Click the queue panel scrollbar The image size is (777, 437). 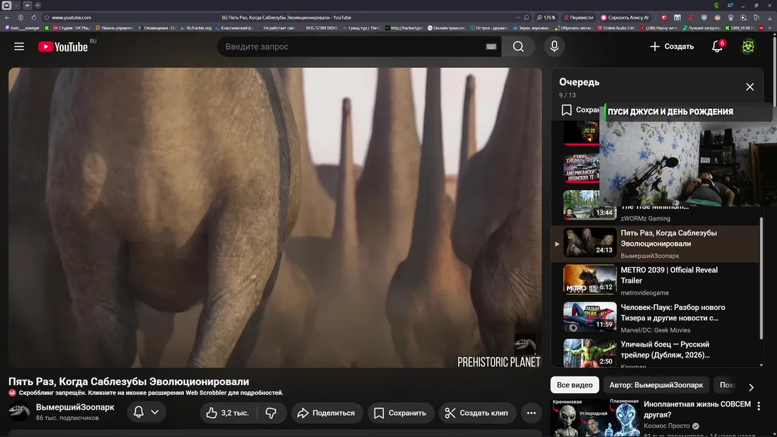pos(762,279)
